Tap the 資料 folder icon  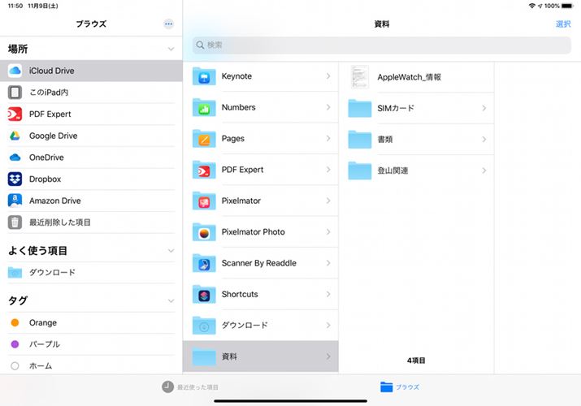click(204, 356)
